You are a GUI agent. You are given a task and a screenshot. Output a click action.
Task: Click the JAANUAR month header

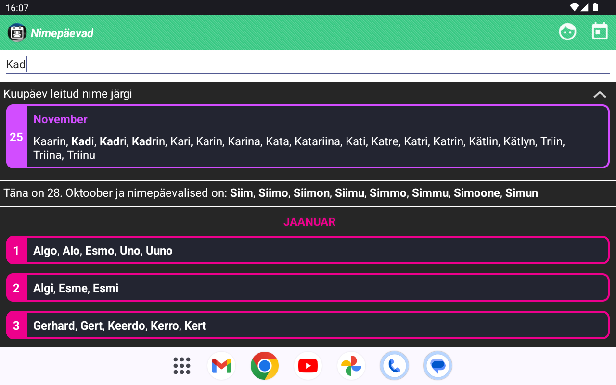pyautogui.click(x=309, y=222)
